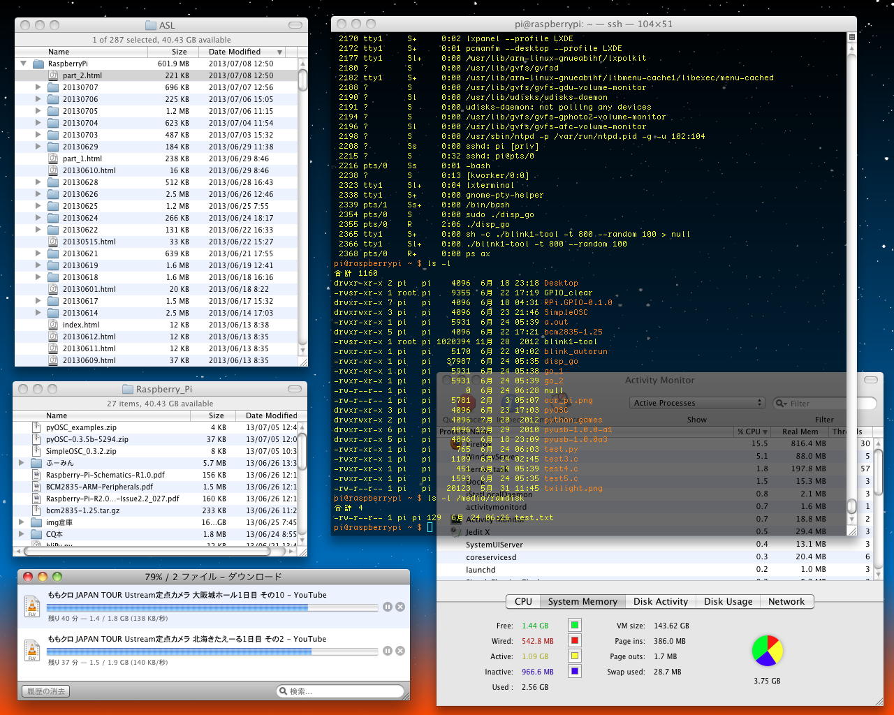Open the Network tab in Activity Monitor
This screenshot has height=715, width=894.
pyautogui.click(x=786, y=601)
